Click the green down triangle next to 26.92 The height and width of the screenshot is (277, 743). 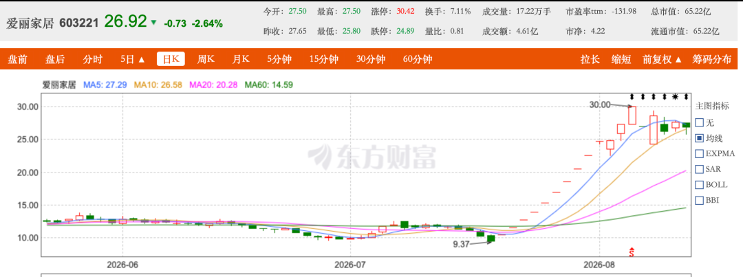click(x=153, y=22)
